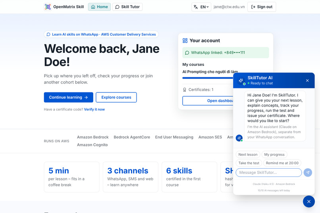This screenshot has height=213, width=320.
Task: Click the 6 skills stat card
Action: click(x=189, y=177)
